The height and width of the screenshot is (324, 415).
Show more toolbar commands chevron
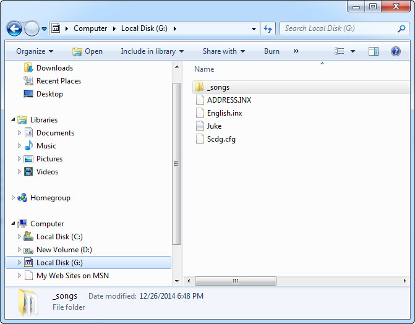296,51
